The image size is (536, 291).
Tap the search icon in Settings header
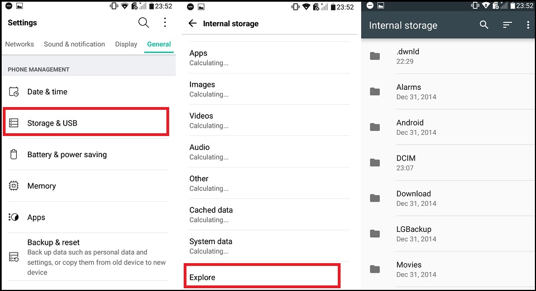(x=143, y=23)
